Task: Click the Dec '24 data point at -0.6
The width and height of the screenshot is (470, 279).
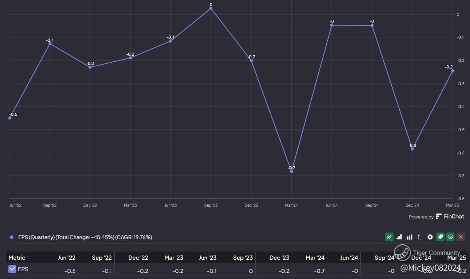Action: point(412,149)
